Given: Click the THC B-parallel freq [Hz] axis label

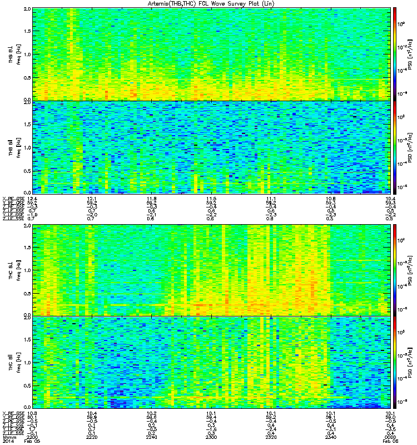Looking at the screenshot, I should [19, 363].
